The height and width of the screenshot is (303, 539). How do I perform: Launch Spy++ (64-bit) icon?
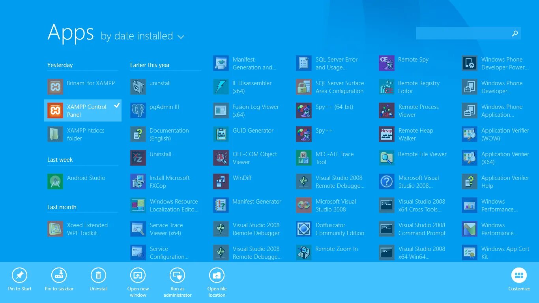pyautogui.click(x=304, y=110)
